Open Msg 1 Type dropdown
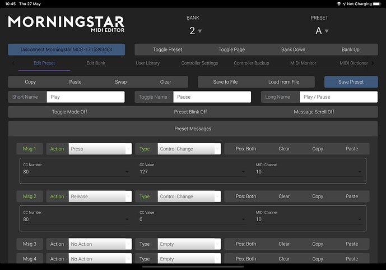386x270 pixels. (189, 149)
